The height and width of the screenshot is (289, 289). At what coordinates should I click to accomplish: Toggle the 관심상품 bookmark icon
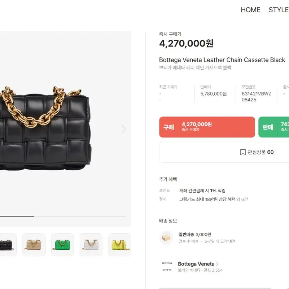tap(243, 152)
